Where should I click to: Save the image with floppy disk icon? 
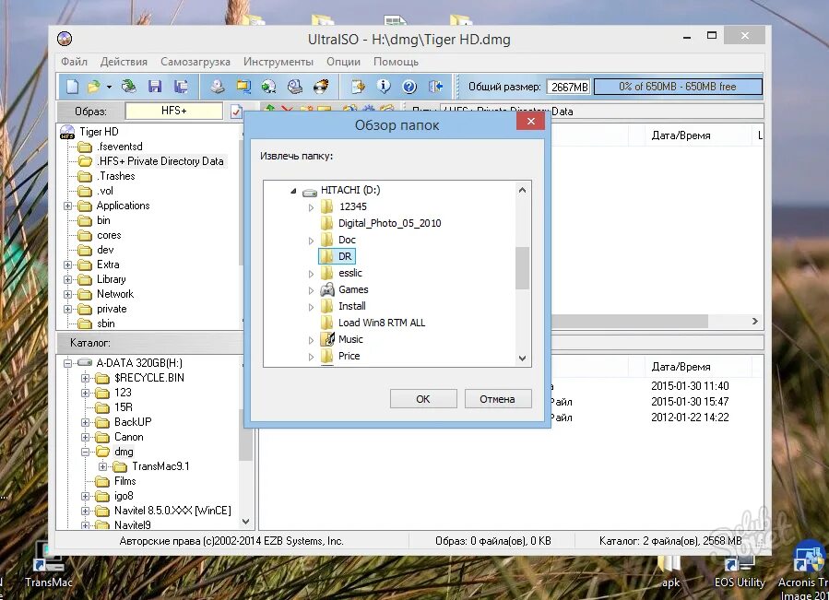pyautogui.click(x=154, y=86)
